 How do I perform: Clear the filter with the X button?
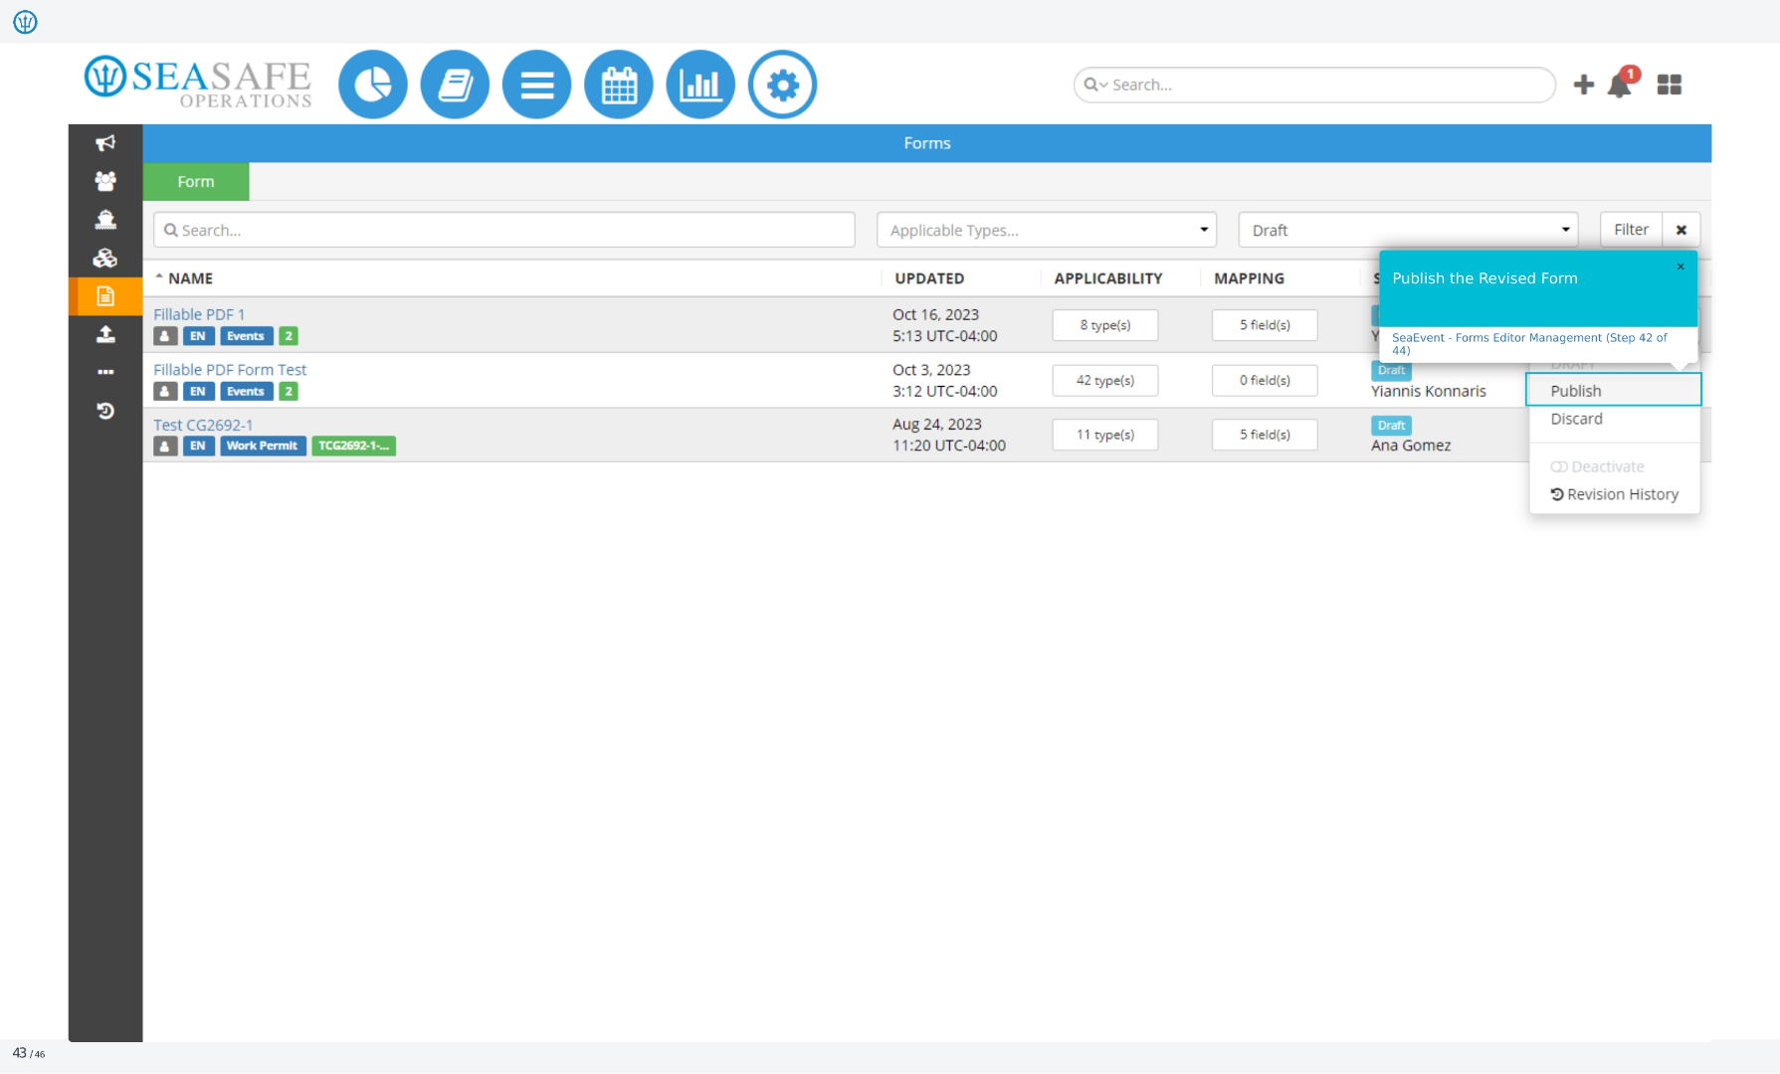[1681, 230]
